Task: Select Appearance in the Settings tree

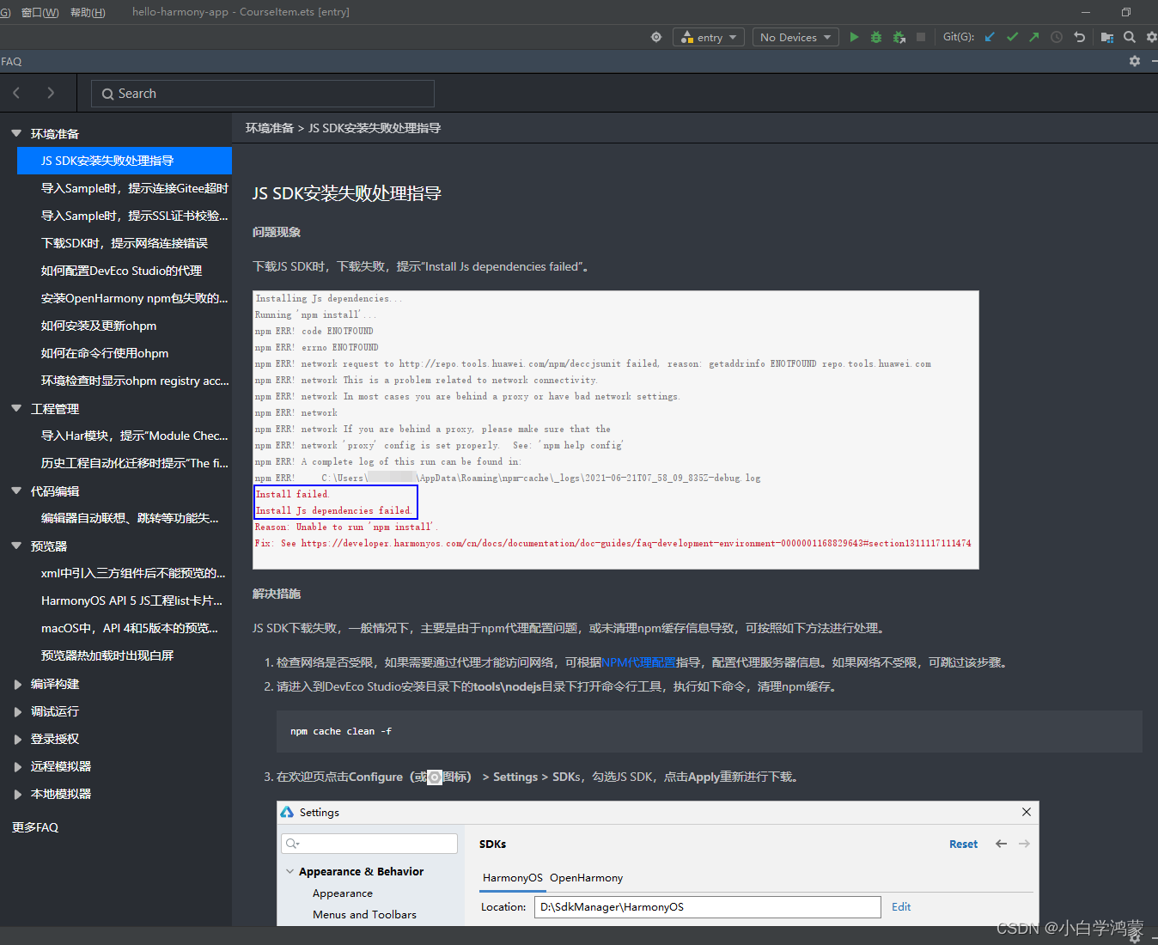Action: point(343,893)
